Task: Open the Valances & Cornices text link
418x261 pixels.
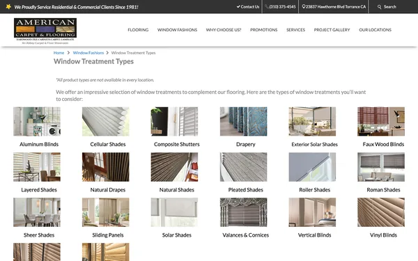Action: click(245, 235)
